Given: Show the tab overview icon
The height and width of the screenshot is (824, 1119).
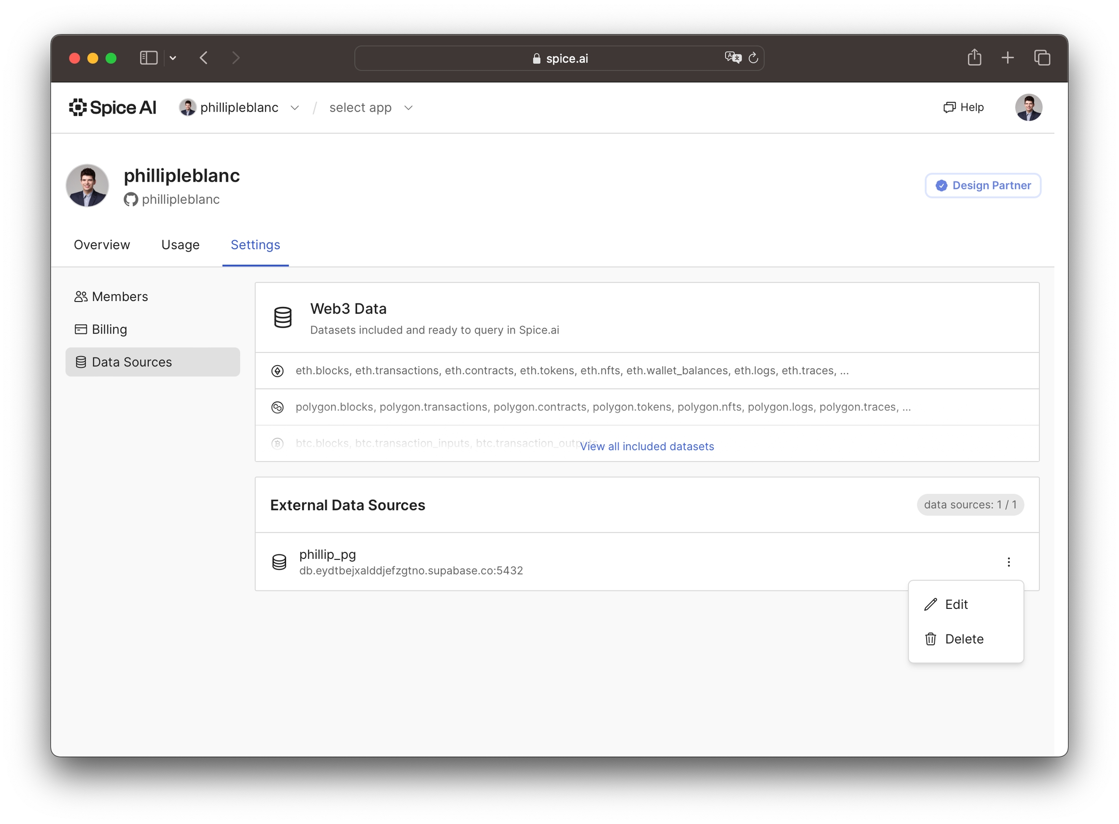Looking at the screenshot, I should (1042, 58).
